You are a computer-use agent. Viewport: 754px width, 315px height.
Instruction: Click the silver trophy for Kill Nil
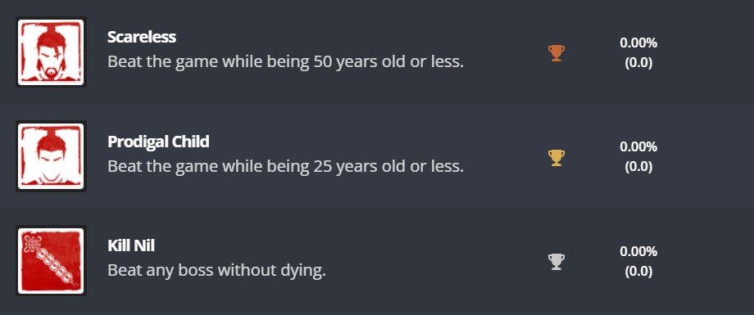click(x=556, y=262)
